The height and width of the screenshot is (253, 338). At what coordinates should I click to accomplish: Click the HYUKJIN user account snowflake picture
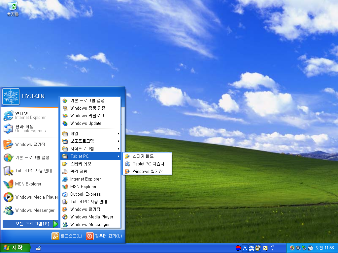[x=11, y=97]
